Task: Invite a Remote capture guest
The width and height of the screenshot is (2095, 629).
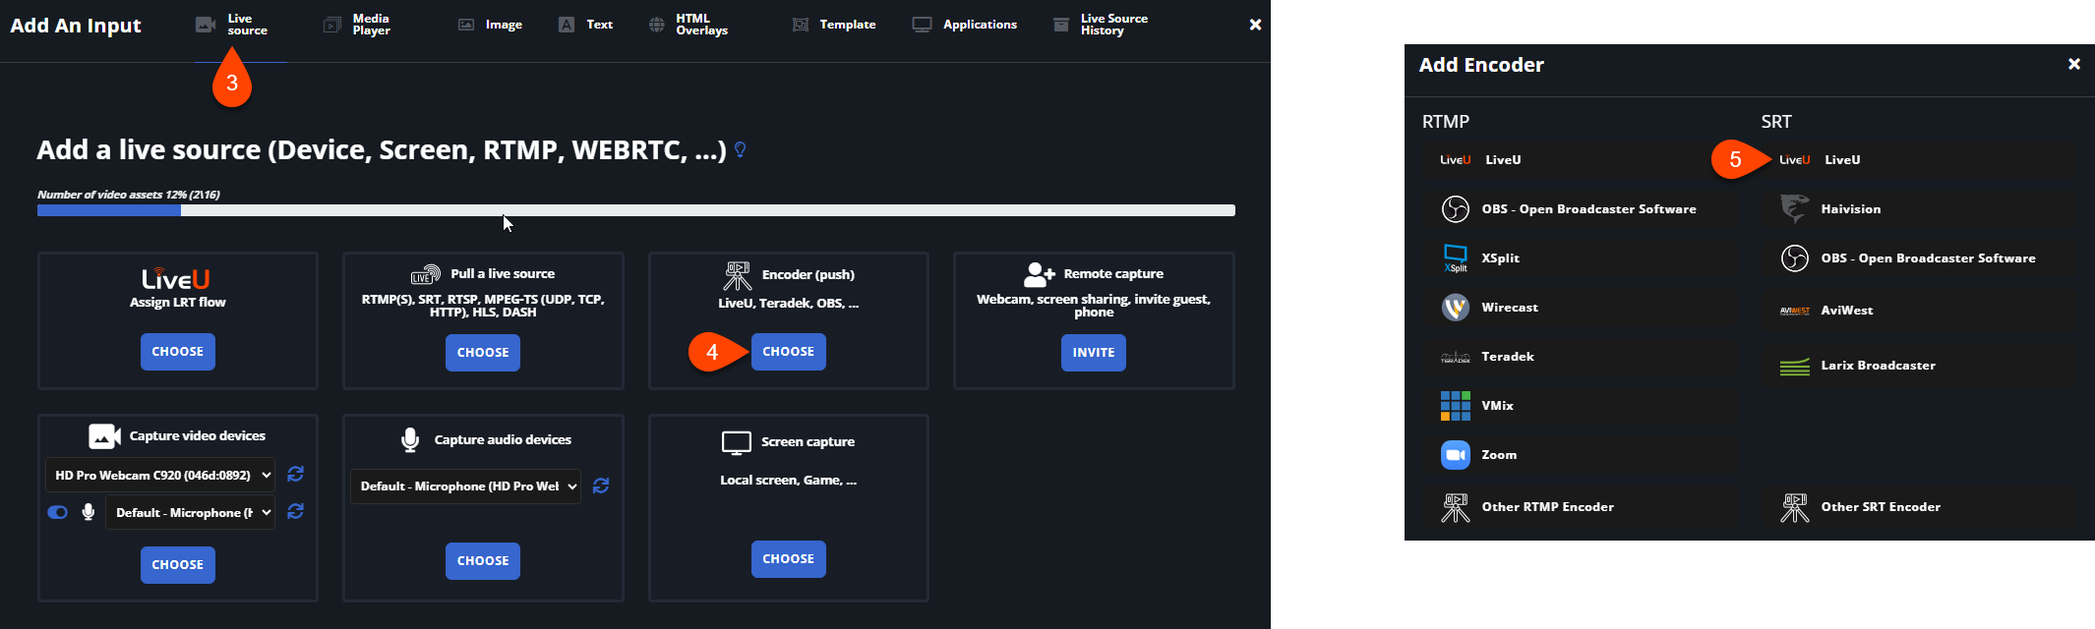Action: coord(1094,353)
